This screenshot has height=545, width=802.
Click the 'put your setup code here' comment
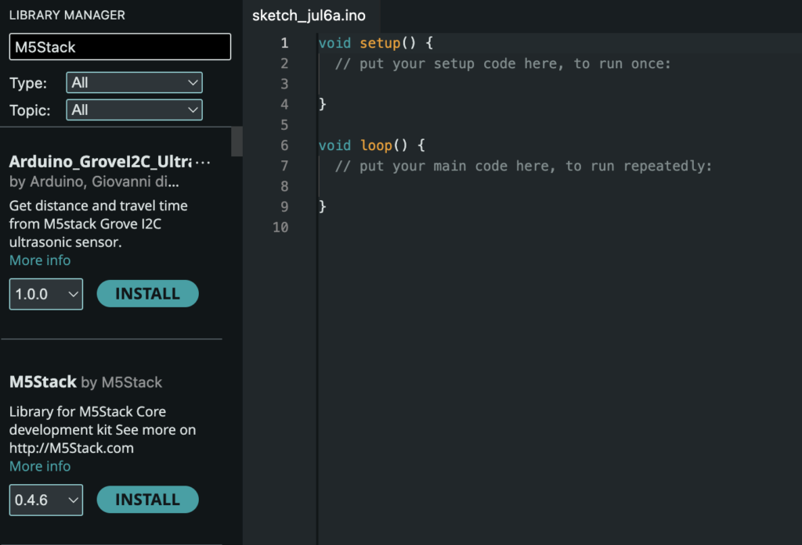[502, 64]
